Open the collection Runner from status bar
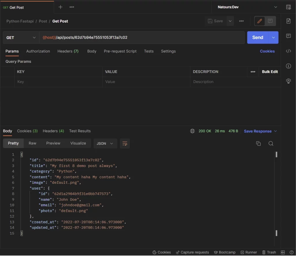Screen dimensions: 296x256 (249, 252)
